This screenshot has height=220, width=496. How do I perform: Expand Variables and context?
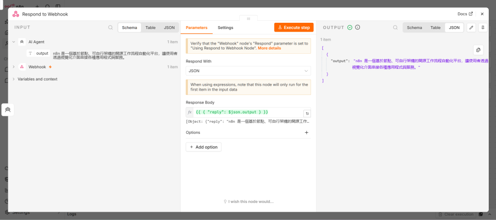pos(14,79)
